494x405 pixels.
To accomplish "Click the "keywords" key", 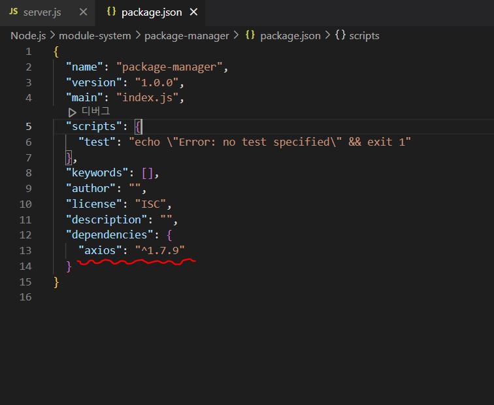I will coord(97,173).
